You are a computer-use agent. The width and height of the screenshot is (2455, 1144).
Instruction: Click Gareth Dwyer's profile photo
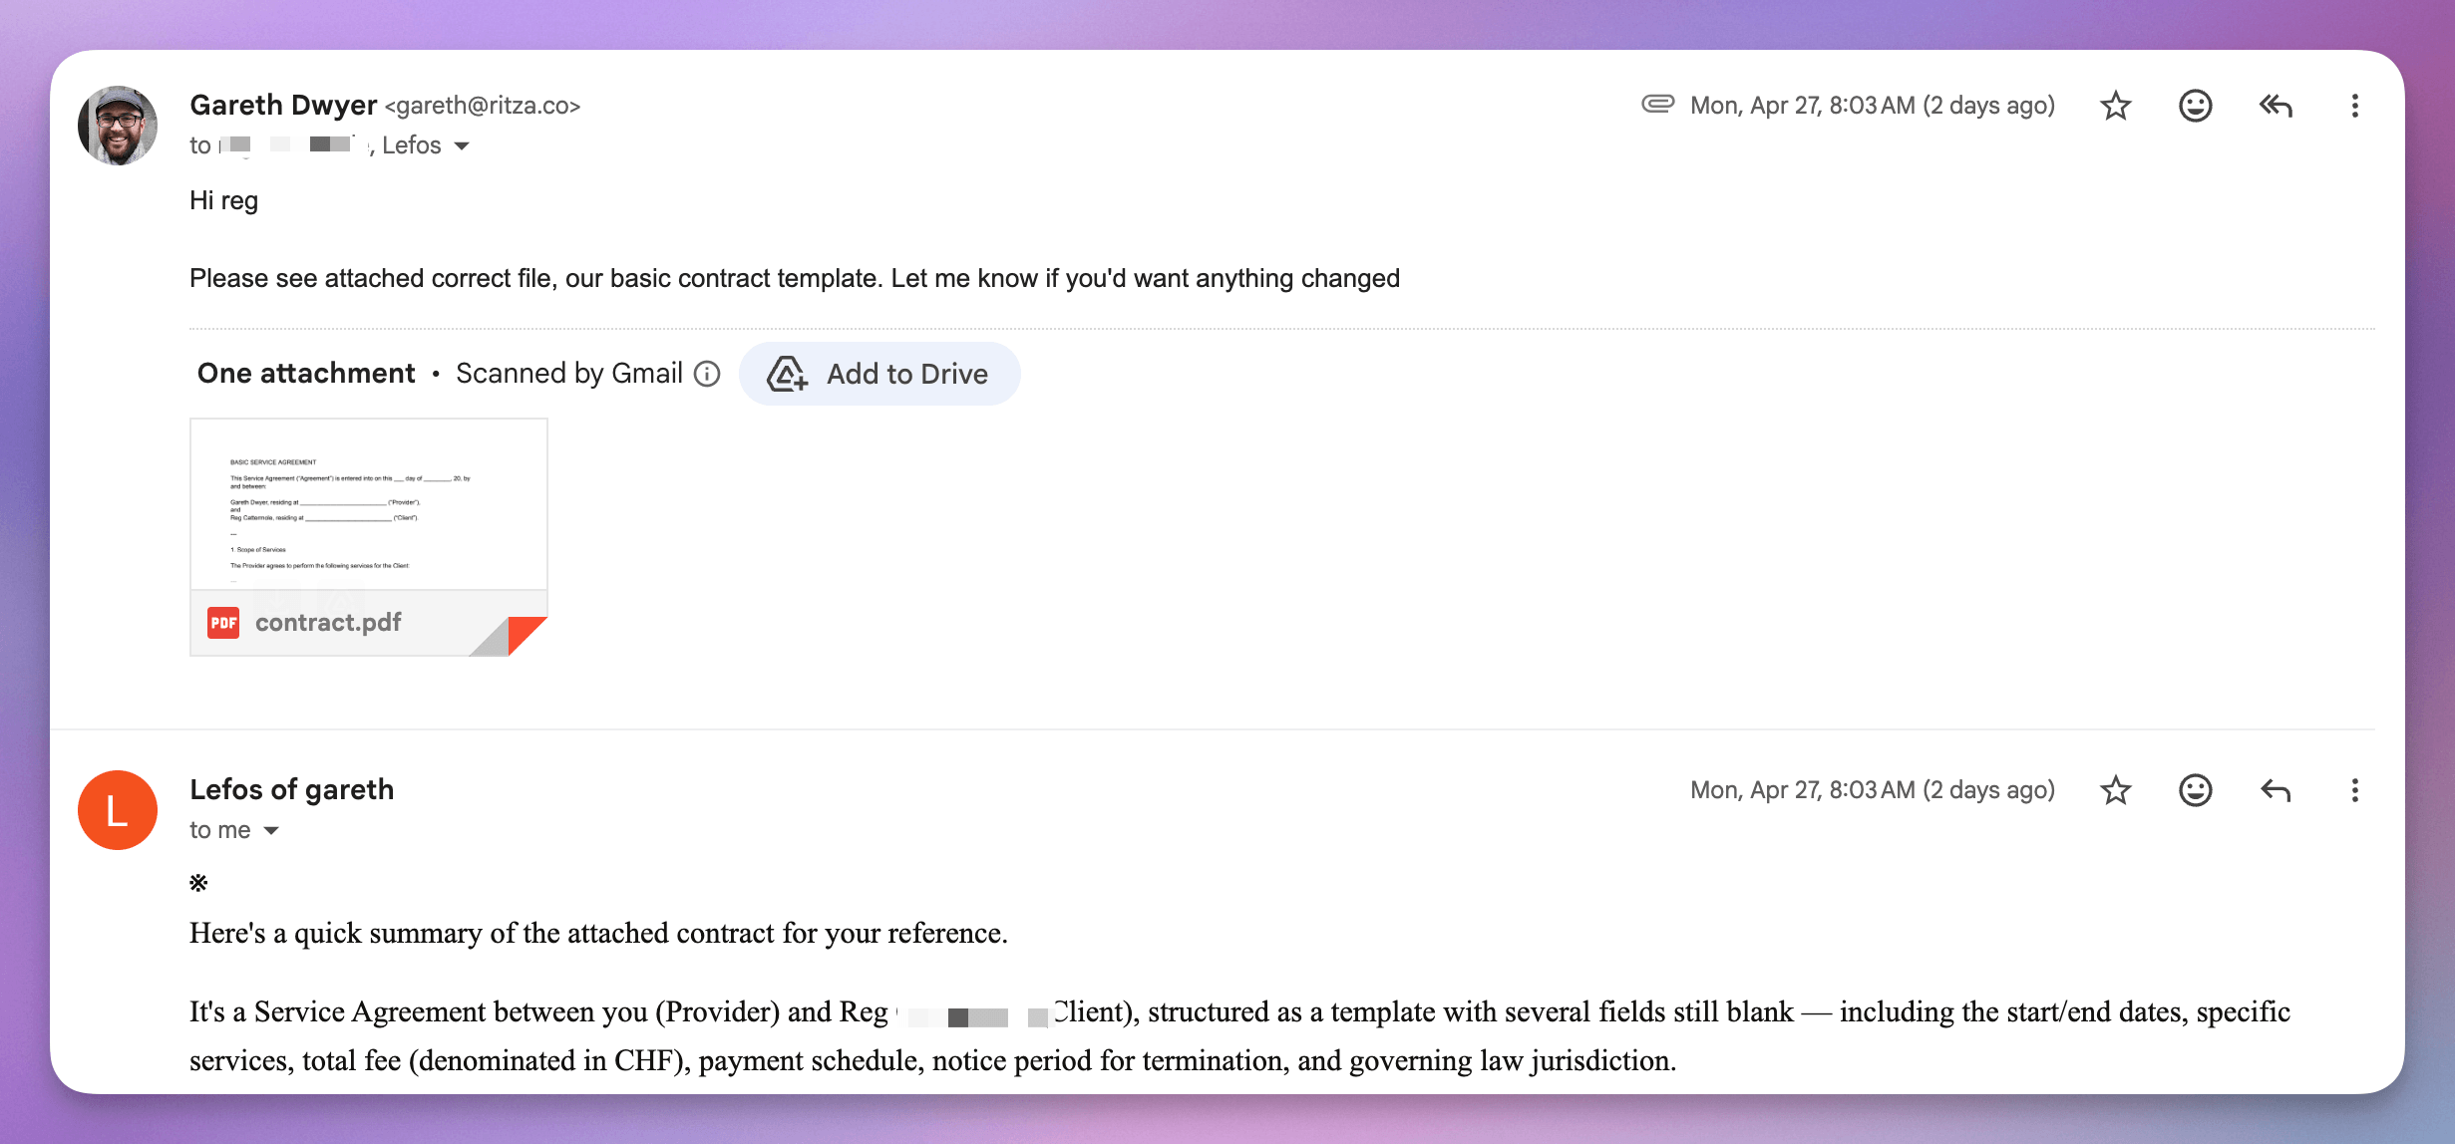tap(118, 126)
